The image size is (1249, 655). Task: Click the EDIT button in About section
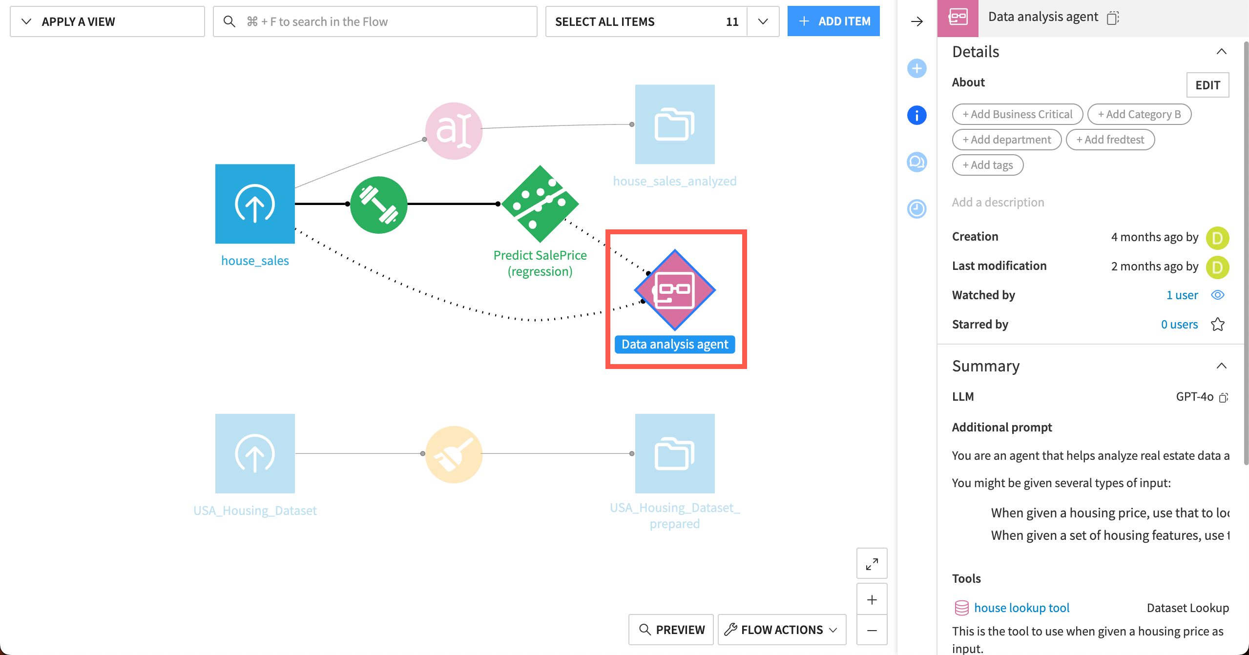pos(1207,84)
